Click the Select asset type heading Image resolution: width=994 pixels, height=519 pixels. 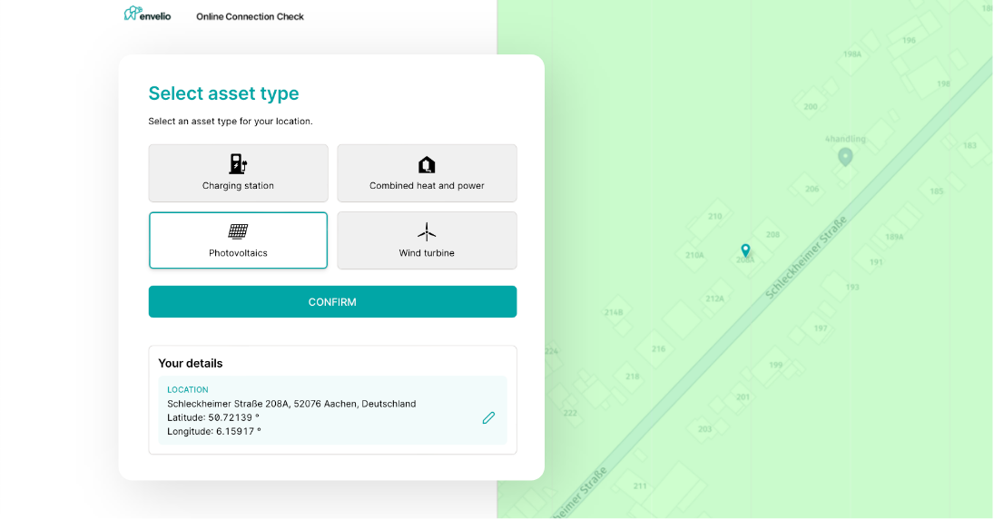[x=223, y=93]
